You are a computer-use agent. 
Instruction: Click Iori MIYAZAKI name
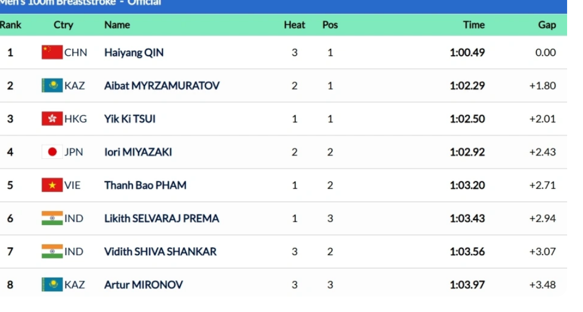[x=138, y=152]
